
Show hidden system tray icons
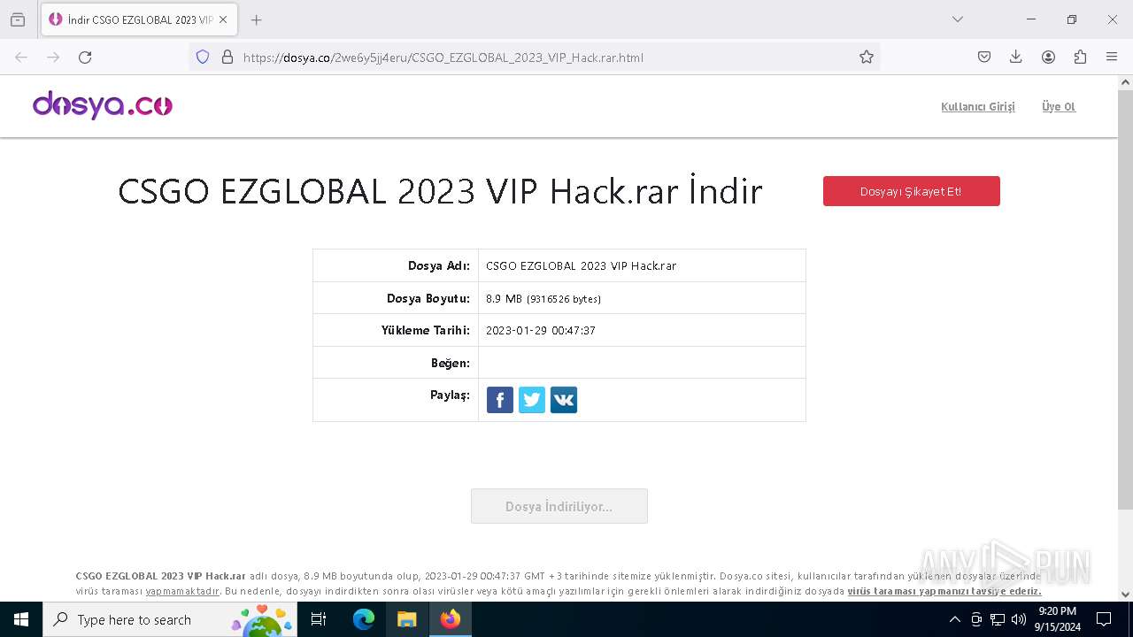(x=955, y=619)
